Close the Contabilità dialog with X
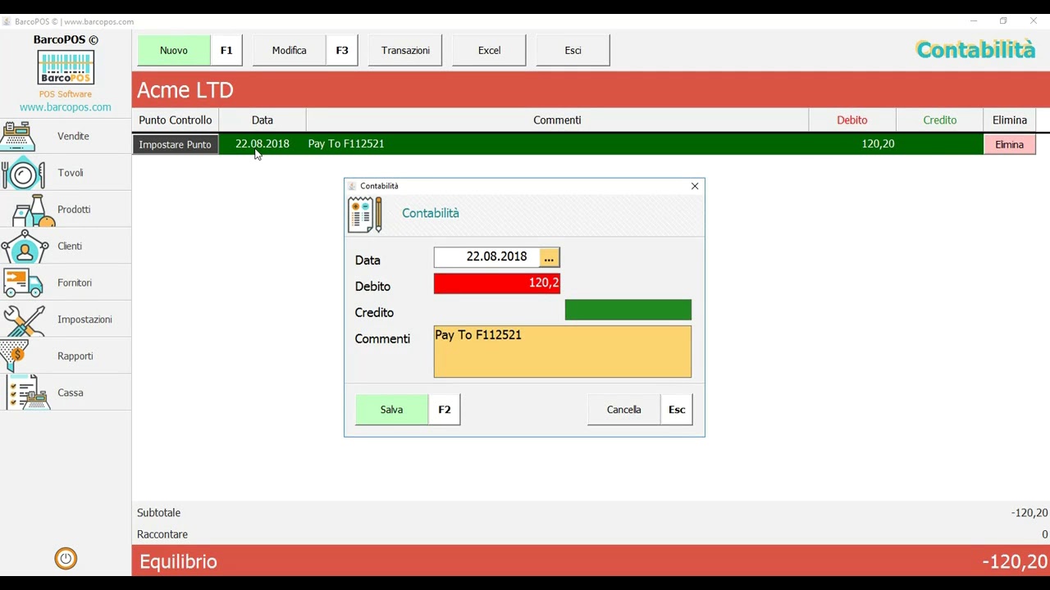This screenshot has width=1050, height=590. [695, 186]
